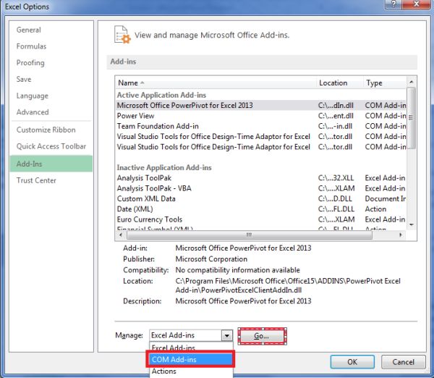Click the vertical scrollbar thumb of add-ins list

point(412,118)
